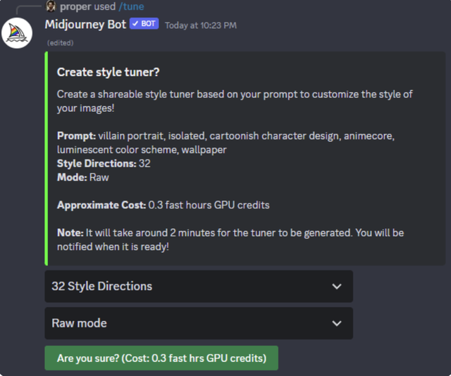Click the Style Directions: 32 line
The image size is (451, 376).
(104, 163)
